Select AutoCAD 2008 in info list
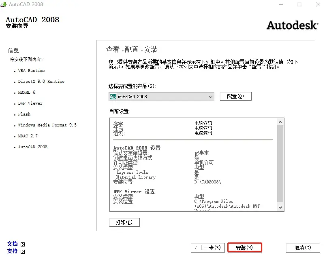 tap(33, 147)
